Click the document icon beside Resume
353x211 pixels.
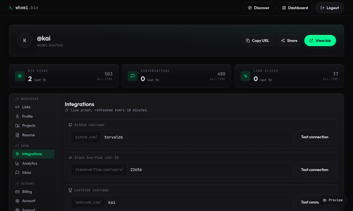[17, 135]
